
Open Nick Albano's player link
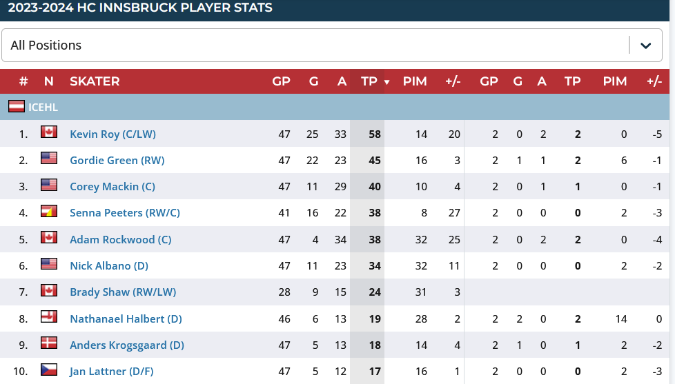(x=109, y=266)
